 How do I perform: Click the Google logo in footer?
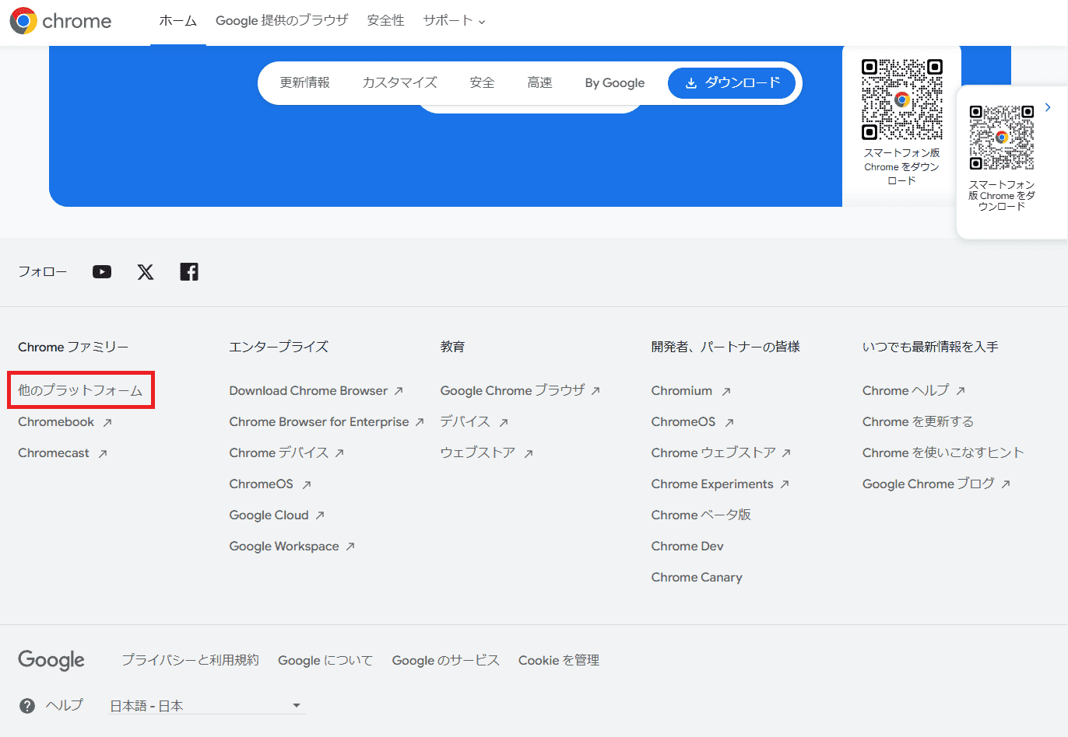pyautogui.click(x=51, y=660)
